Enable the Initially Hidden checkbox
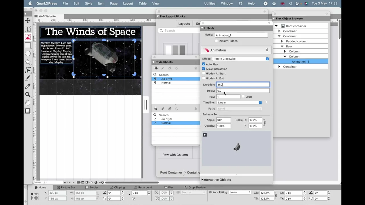Viewport: 365px width, 205px height. coord(216,41)
